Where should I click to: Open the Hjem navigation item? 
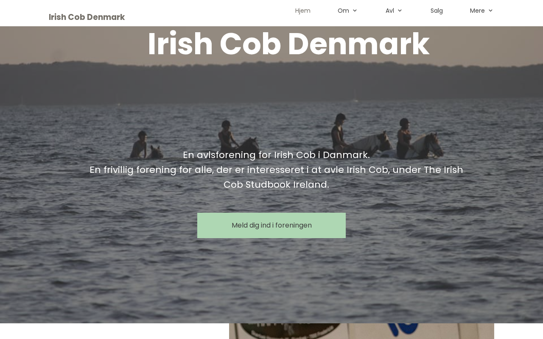coord(303,11)
